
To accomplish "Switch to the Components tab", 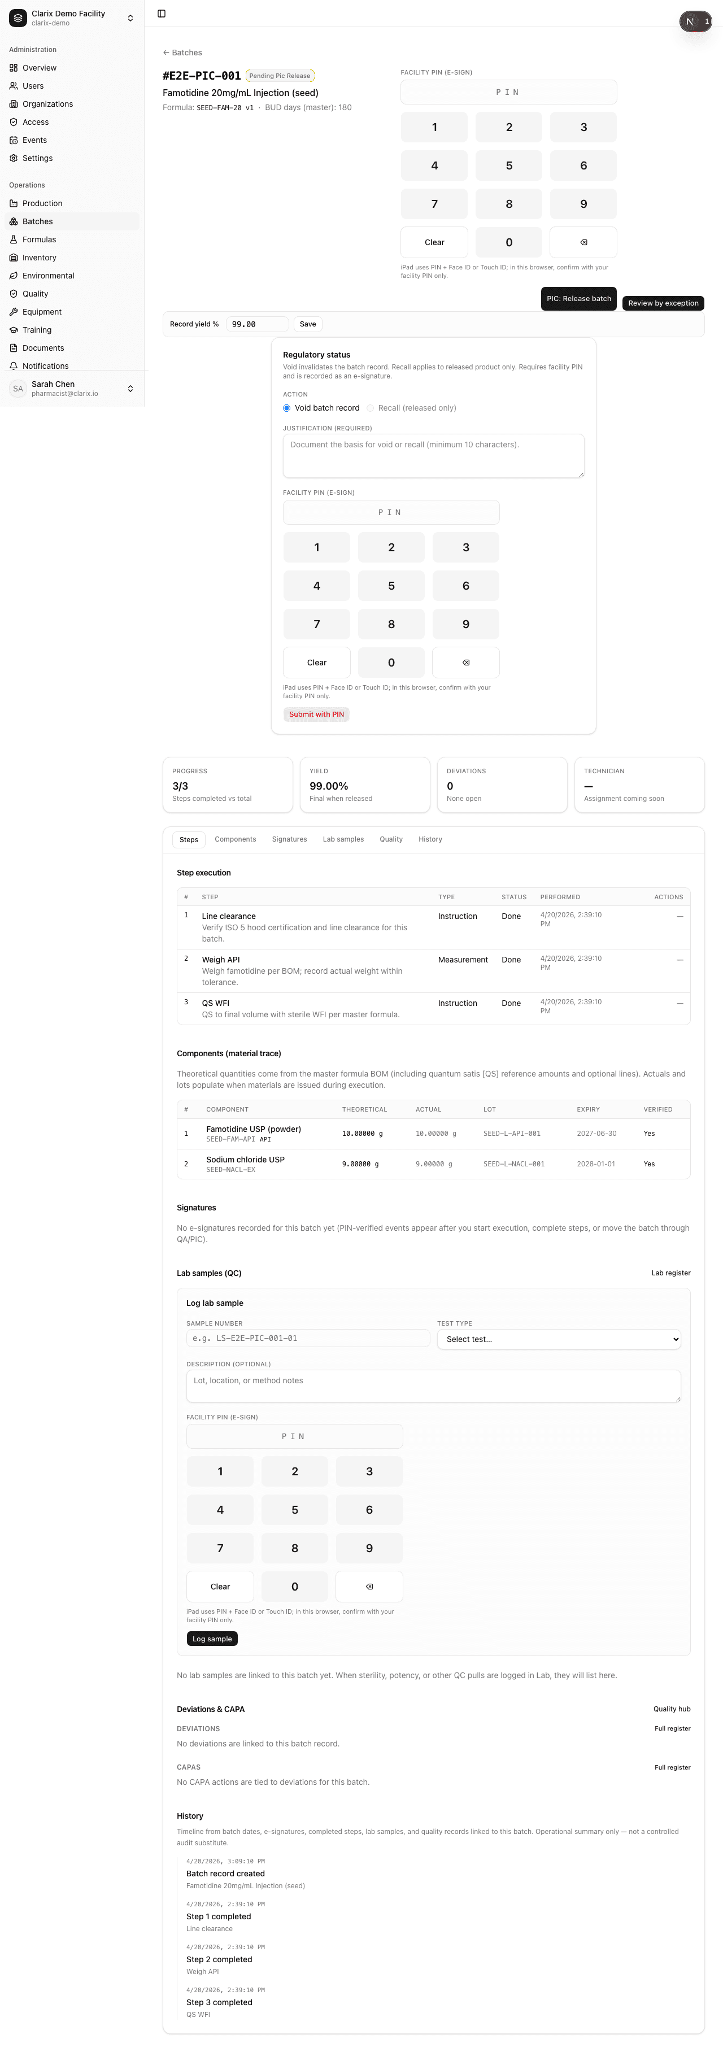I will [236, 839].
